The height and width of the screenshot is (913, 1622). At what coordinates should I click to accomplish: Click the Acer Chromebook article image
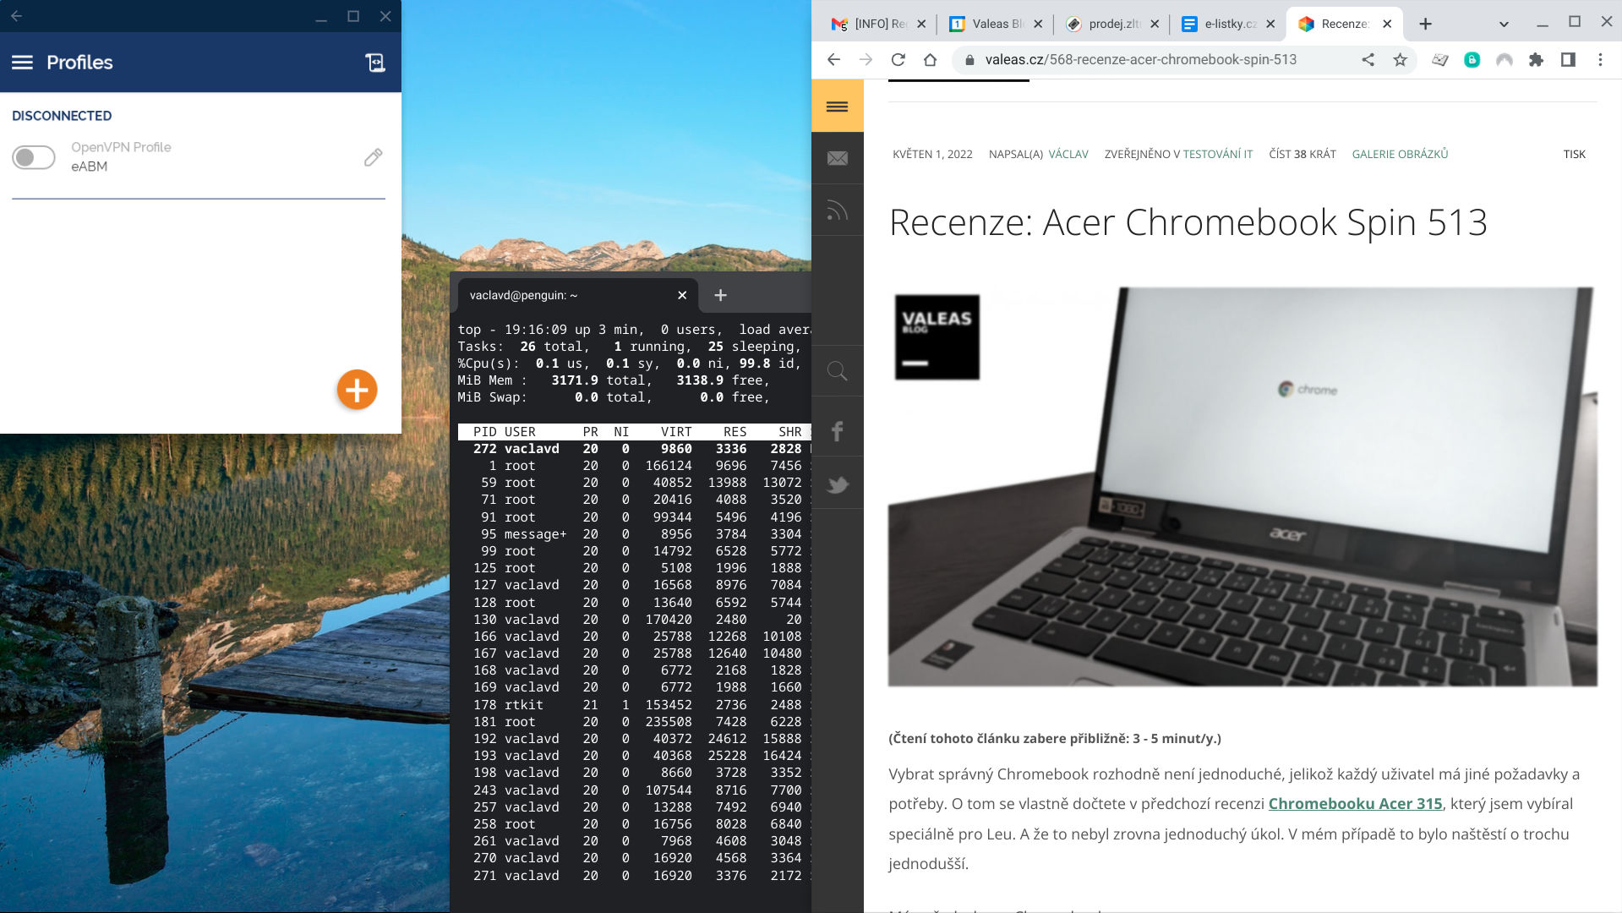tap(1242, 486)
